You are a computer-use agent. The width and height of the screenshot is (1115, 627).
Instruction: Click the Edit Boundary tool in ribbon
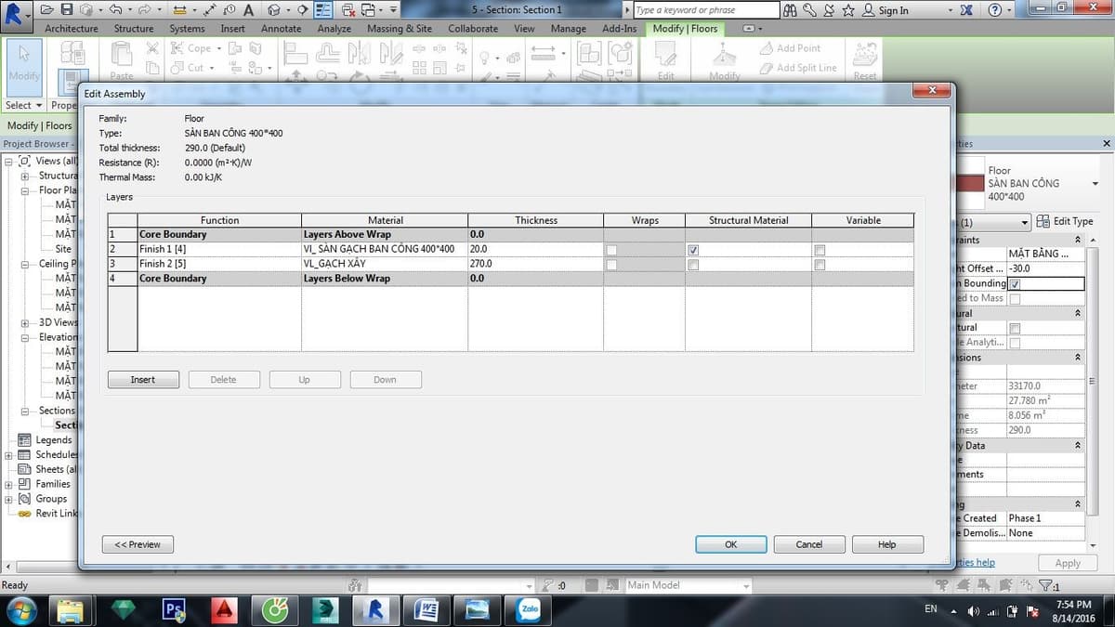pos(666,61)
